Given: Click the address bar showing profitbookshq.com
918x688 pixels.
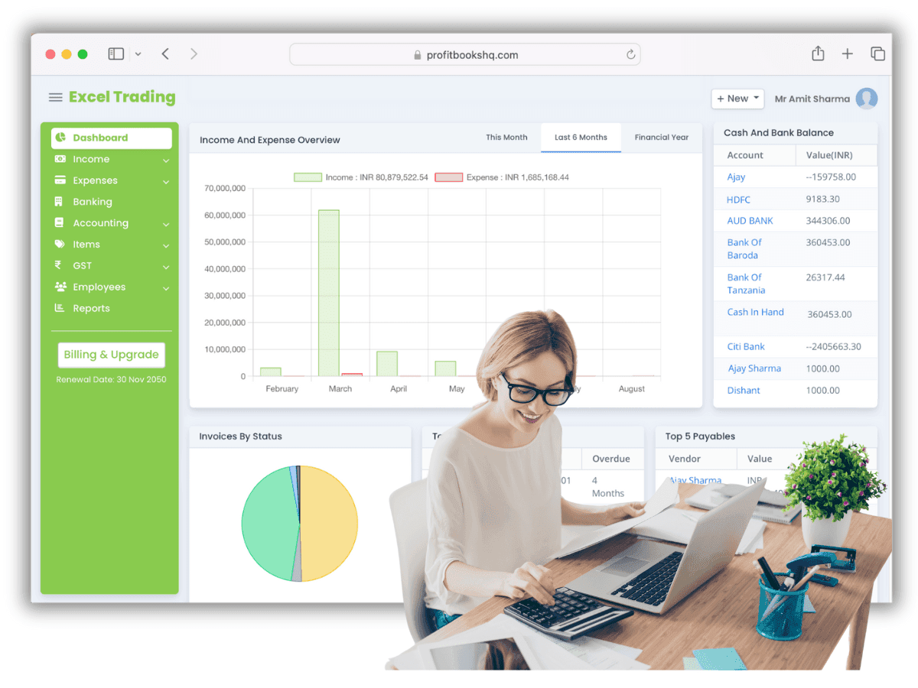Looking at the screenshot, I should coord(466,54).
